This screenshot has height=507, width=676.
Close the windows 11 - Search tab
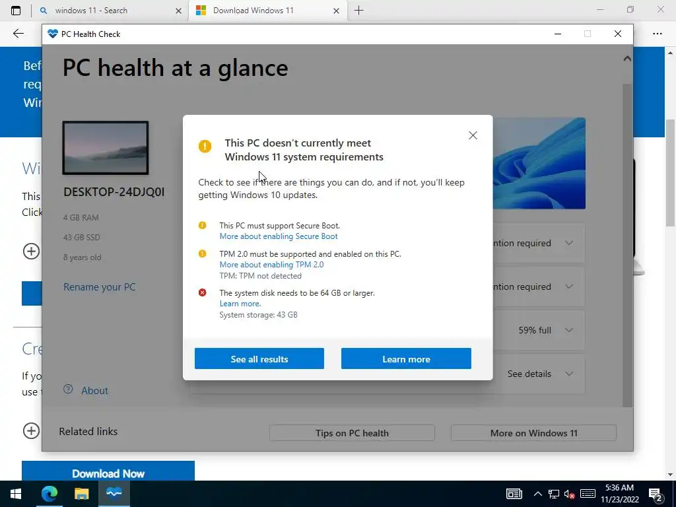(x=178, y=11)
